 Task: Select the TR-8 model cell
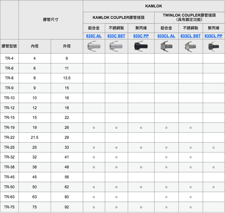[x=9, y=78]
